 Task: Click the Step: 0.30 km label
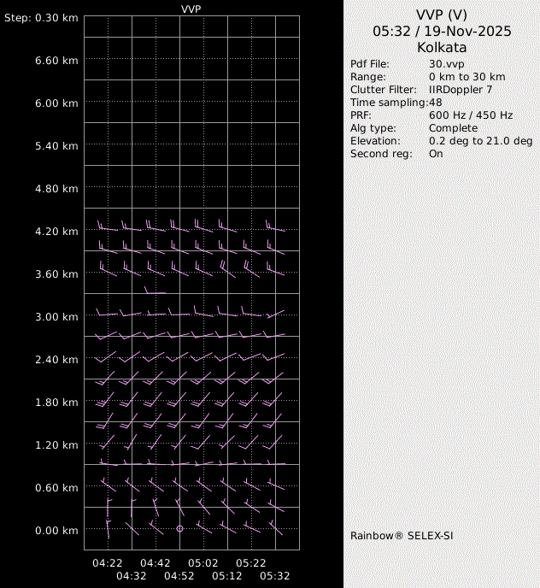pyautogui.click(x=41, y=18)
